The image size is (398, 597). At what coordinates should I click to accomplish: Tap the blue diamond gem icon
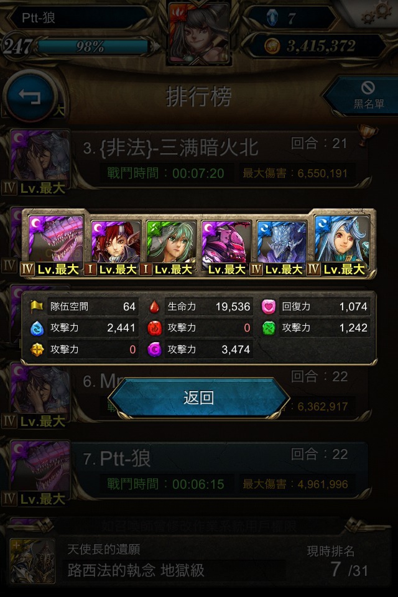click(272, 17)
